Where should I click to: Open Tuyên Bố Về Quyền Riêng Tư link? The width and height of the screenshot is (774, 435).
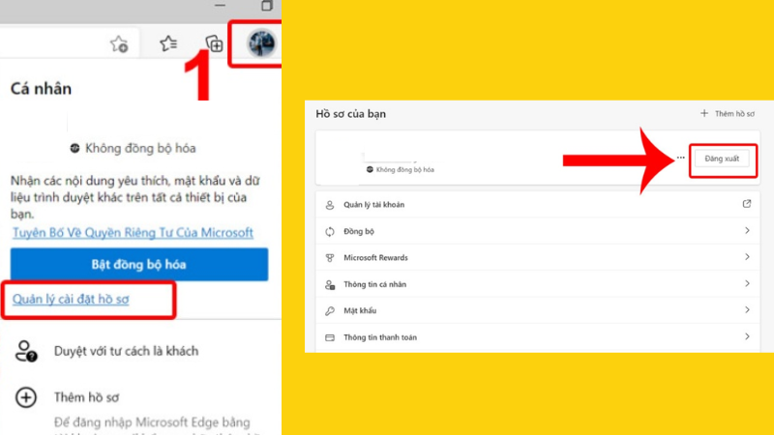pyautogui.click(x=133, y=233)
